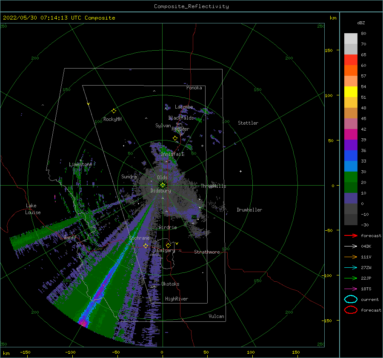Click the Sylvan label on map

pos(163,126)
